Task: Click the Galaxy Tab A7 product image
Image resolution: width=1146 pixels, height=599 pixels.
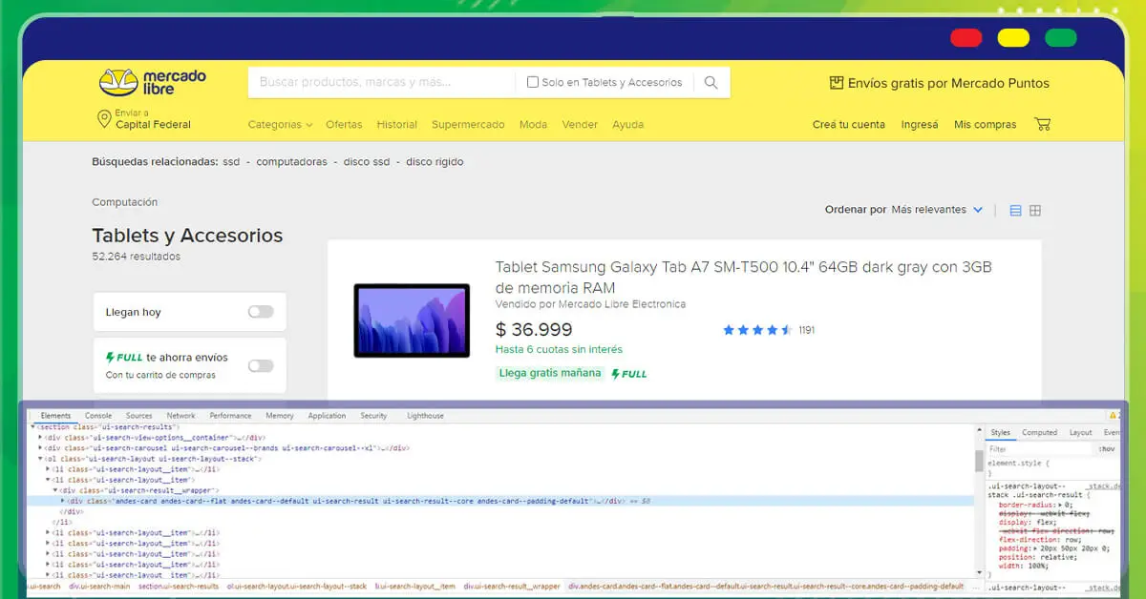Action: pyautogui.click(x=412, y=320)
